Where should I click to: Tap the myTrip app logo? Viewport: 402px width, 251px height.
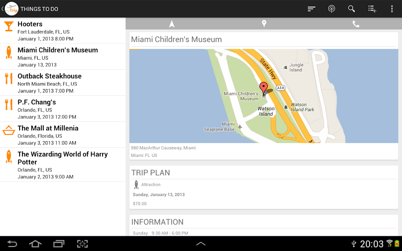pyautogui.click(x=11, y=9)
